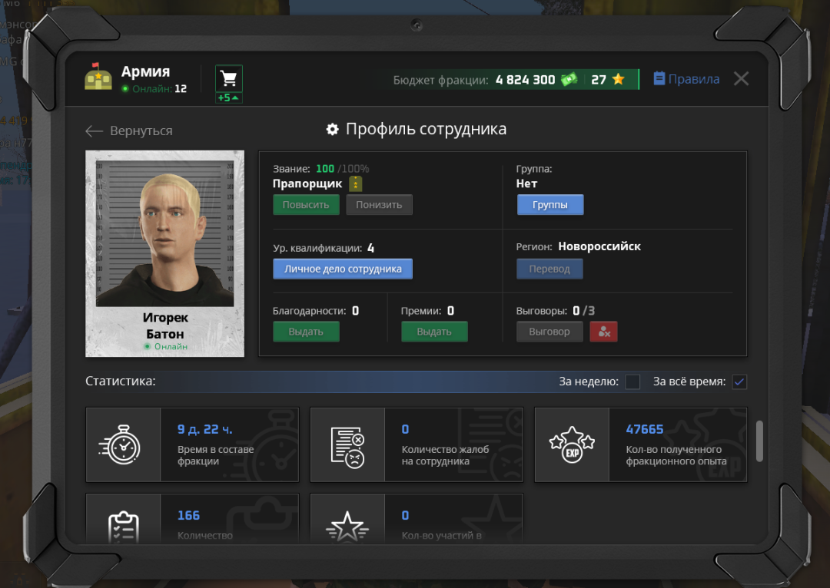Open 'Личное дело сотрудника' file
The width and height of the screenshot is (830, 588).
pos(343,269)
